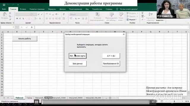Click the X,Y -> B,L button
190x106 pixels.
[x=111, y=56]
